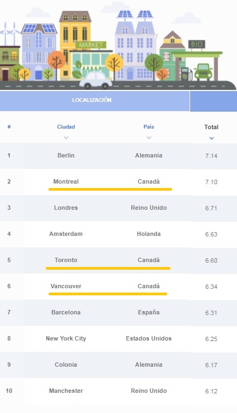Click the orange tree beside yellow building
237x413 pixels.
click(x=56, y=63)
